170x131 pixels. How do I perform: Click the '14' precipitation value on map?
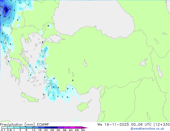point(5,16)
